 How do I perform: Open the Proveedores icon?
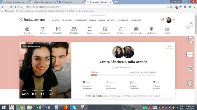tap(58, 29)
